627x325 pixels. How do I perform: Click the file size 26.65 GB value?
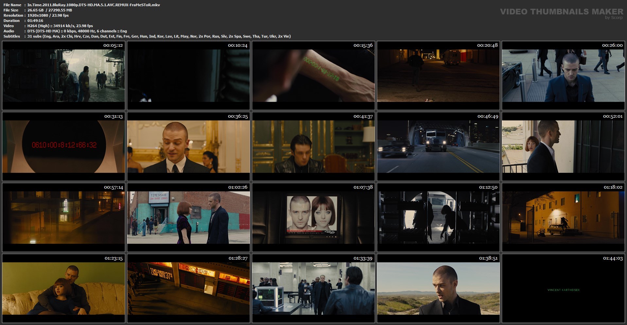50,10
